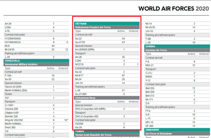Click Air Force of Zimbabwe subheading

click(x=177, y=134)
